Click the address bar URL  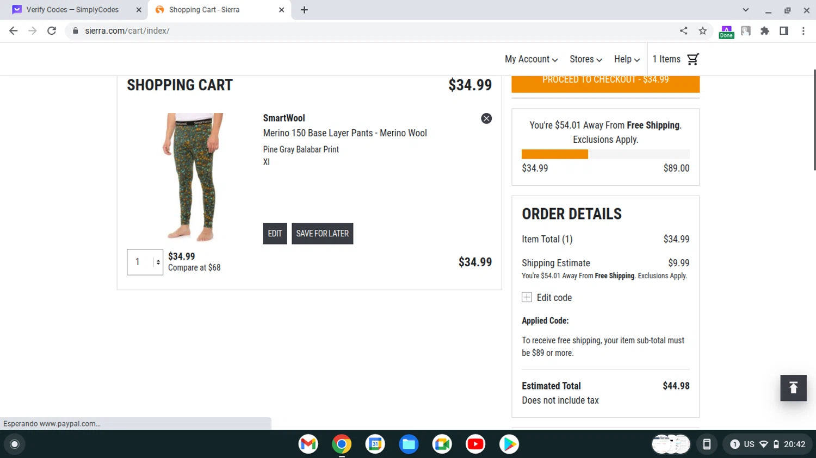(x=127, y=31)
